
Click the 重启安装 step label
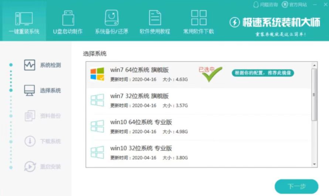click(x=51, y=167)
